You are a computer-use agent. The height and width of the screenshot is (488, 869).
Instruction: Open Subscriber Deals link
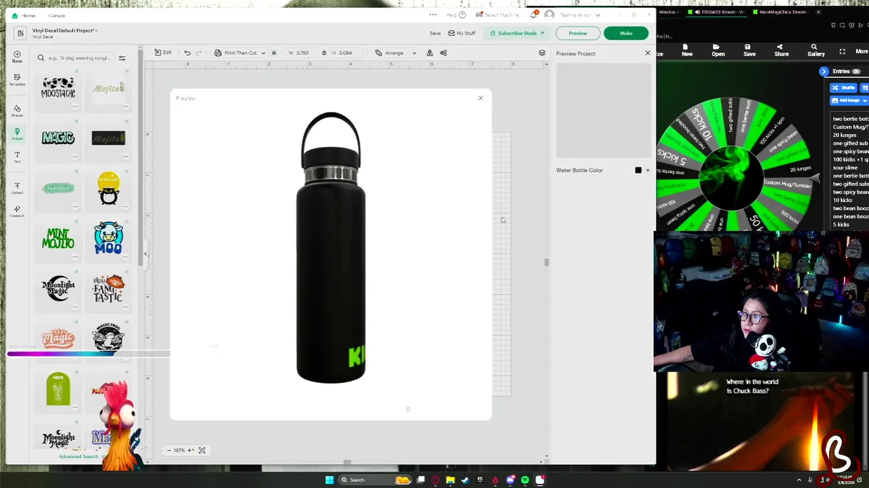coord(517,33)
